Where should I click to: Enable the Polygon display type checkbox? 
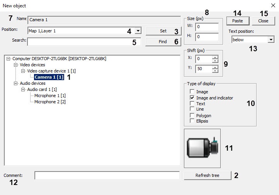click(192, 115)
